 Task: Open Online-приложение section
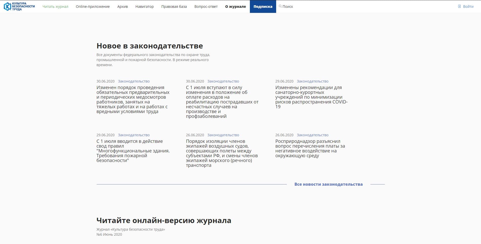(x=93, y=7)
